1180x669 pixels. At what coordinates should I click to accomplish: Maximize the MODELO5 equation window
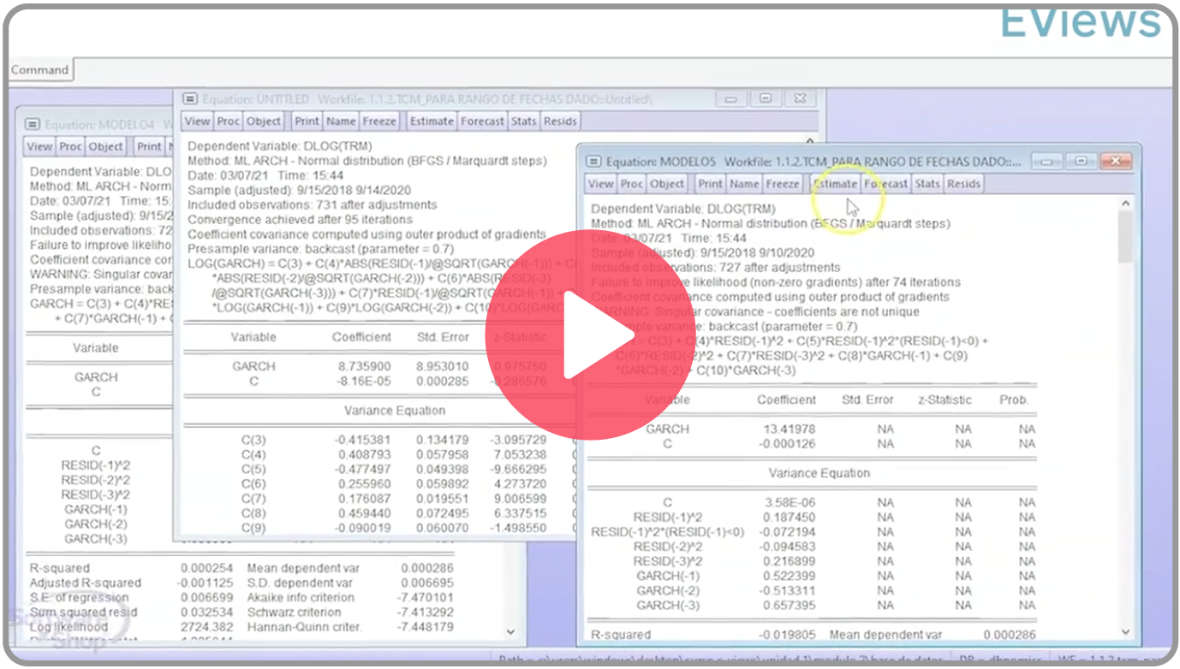(x=1082, y=161)
